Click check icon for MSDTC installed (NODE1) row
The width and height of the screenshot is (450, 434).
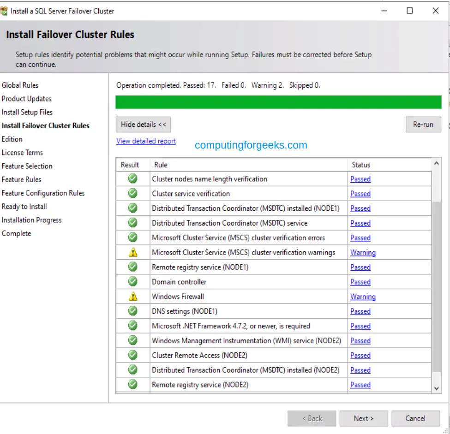132,208
